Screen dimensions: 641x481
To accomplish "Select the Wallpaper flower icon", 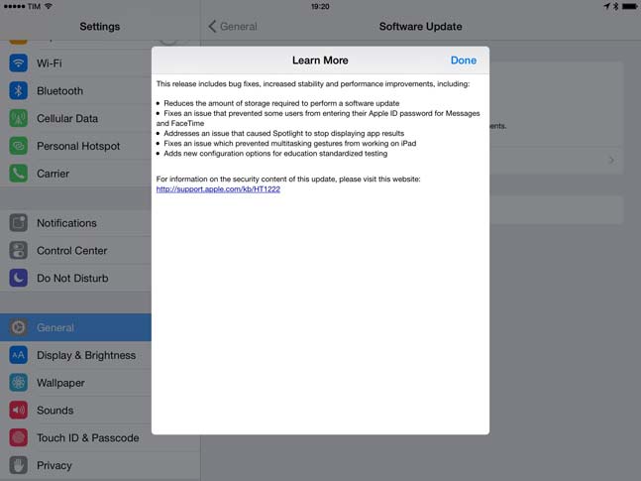I will [x=18, y=383].
